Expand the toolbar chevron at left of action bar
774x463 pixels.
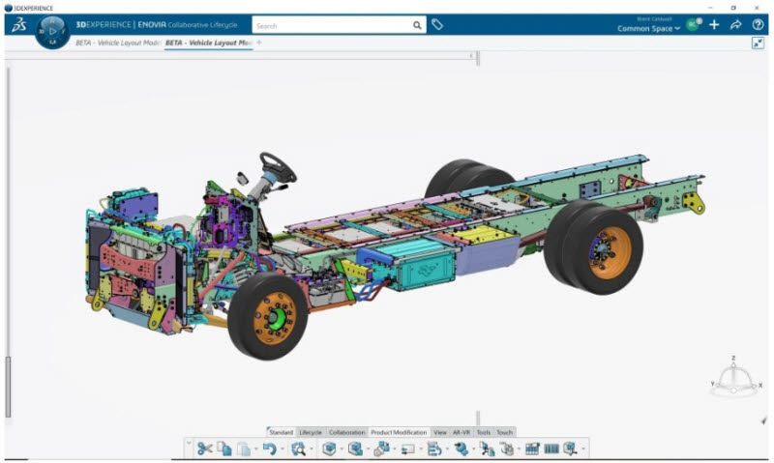(189, 443)
